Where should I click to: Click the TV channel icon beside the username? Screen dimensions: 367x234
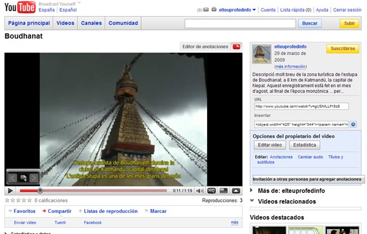[214, 10]
